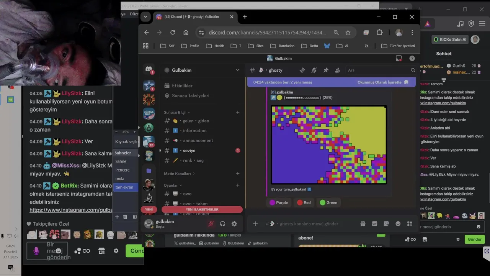Image resolution: width=490 pixels, height=276 pixels.
Task: Select the mola scene in OBS
Action: click(x=126, y=179)
